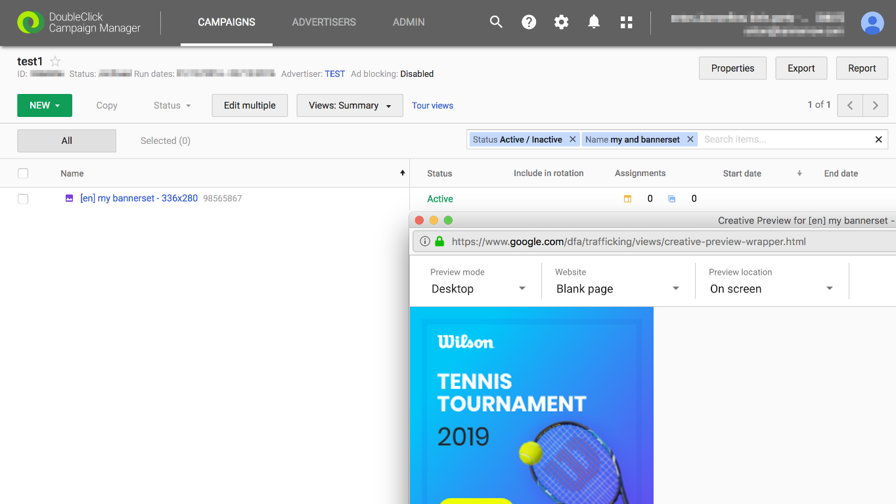The width and height of the screenshot is (896, 504).
Task: Go to previous page arrow
Action: pos(850,105)
